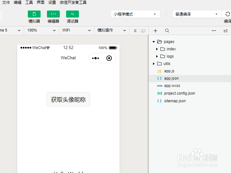Click the detach simulator window icon

(x=143, y=31)
